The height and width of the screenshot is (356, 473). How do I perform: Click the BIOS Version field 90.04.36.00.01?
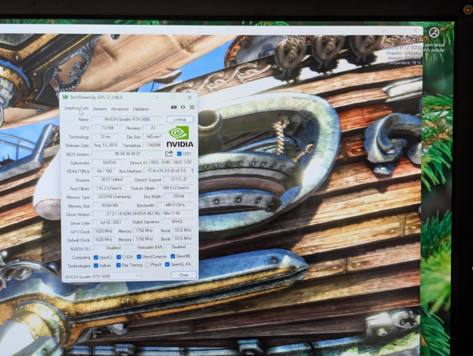(x=128, y=154)
